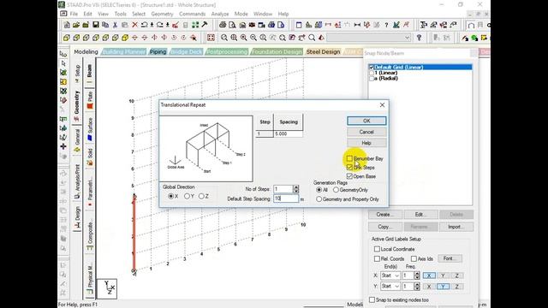This screenshot has width=548, height=308.
Task: Open the Commands menu
Action: coord(192,14)
